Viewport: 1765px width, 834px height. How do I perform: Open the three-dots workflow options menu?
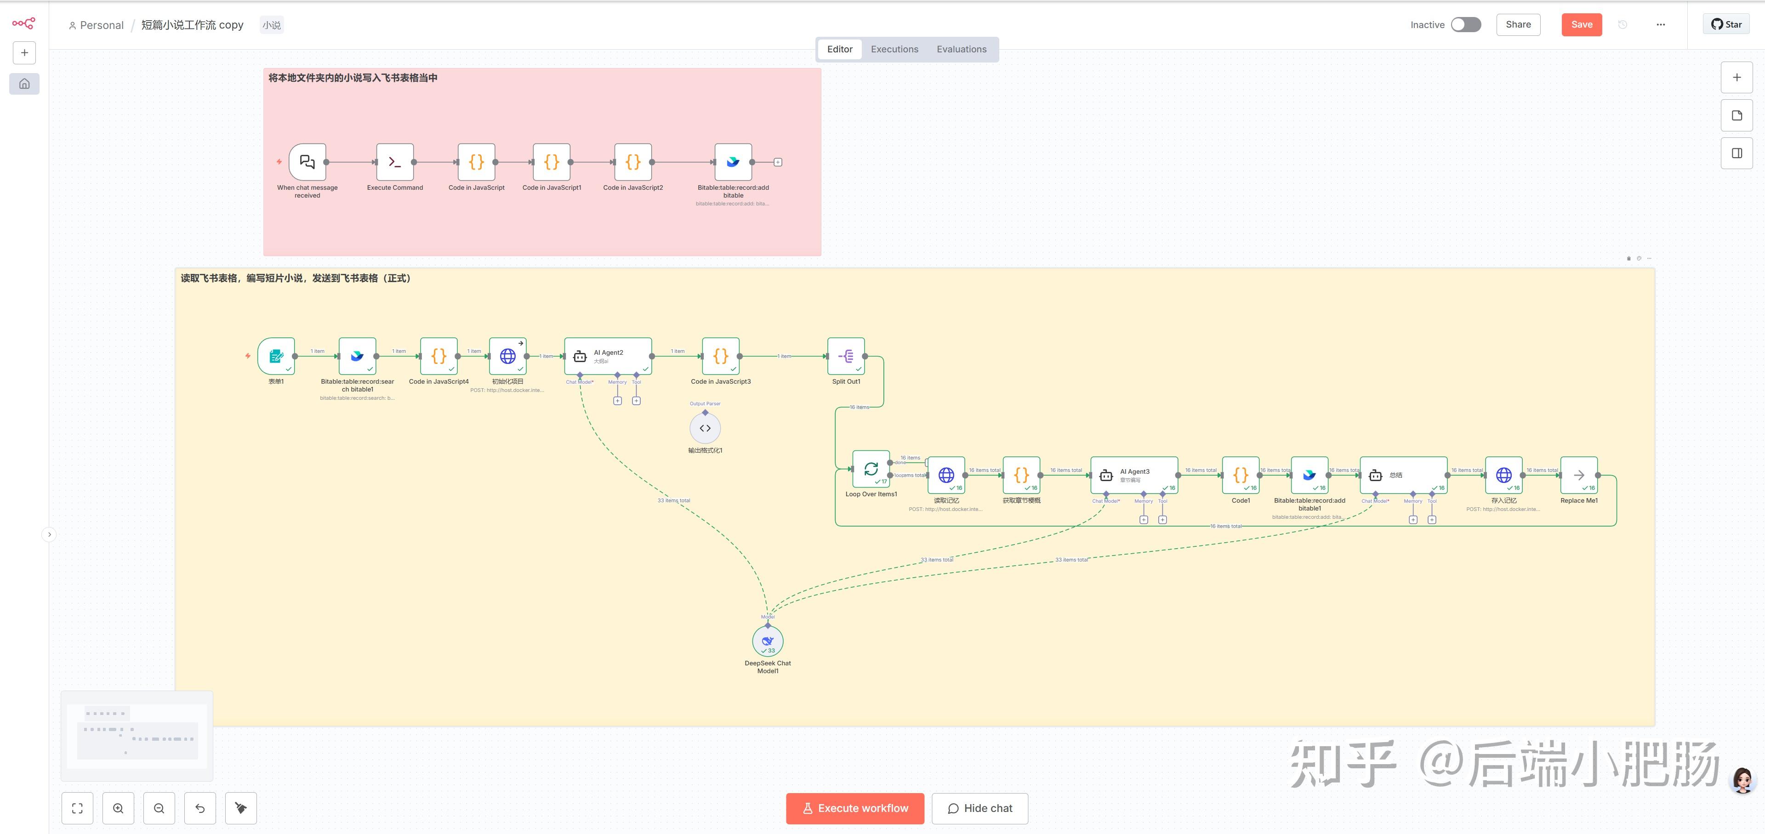(x=1660, y=25)
